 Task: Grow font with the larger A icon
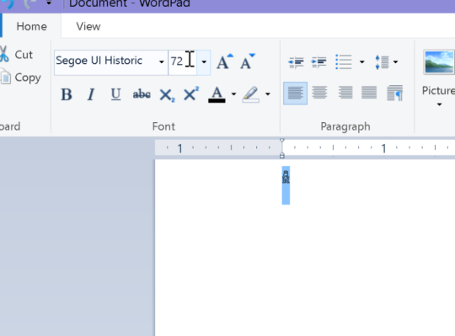pyautogui.click(x=225, y=61)
